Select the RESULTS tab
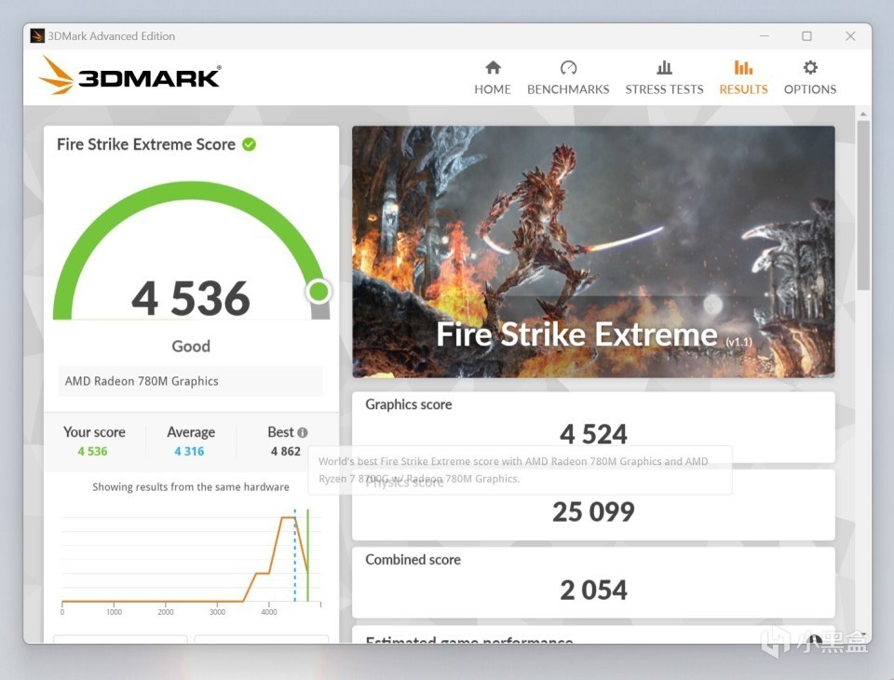Viewport: 894px width, 680px height. [x=743, y=77]
